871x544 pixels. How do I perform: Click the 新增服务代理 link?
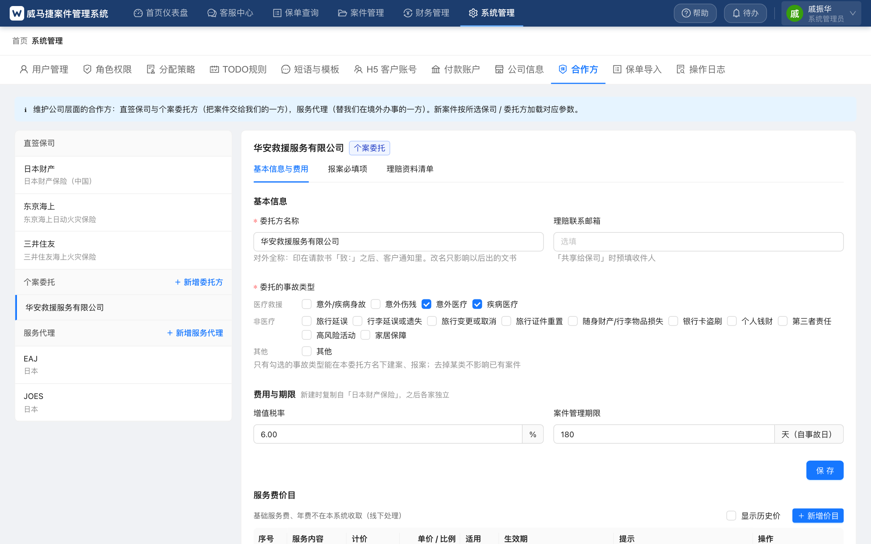(195, 333)
